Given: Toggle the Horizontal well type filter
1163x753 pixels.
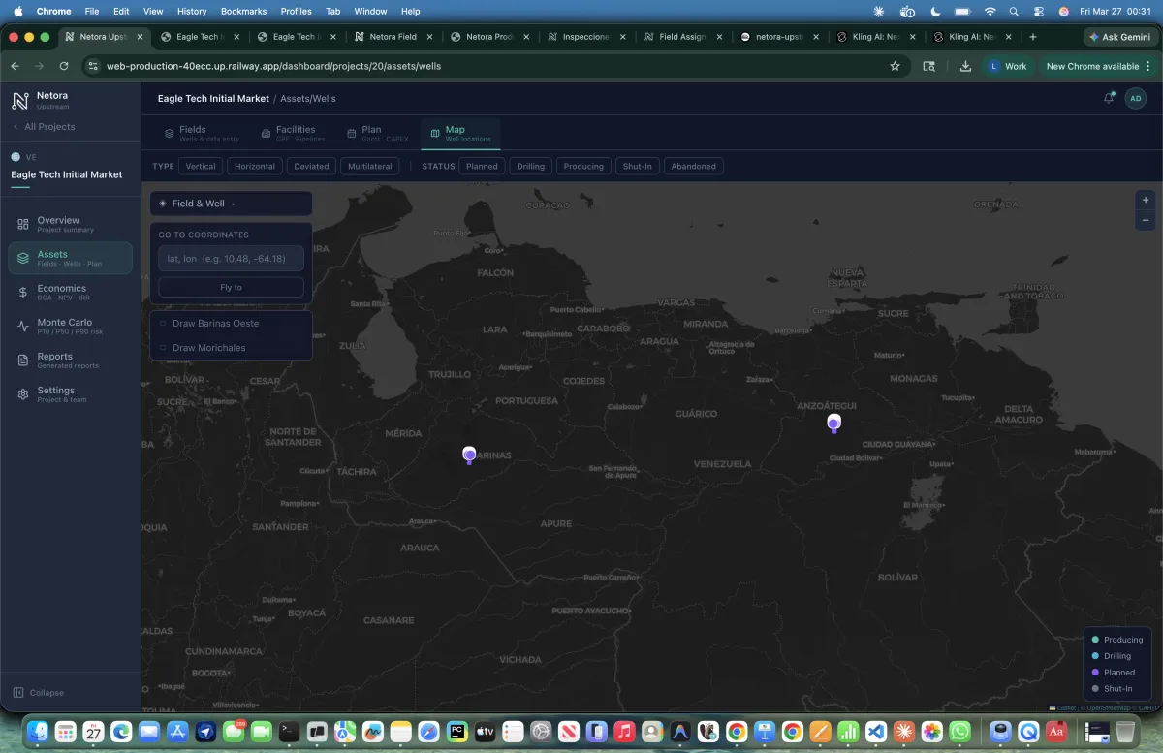Looking at the screenshot, I should point(255,166).
